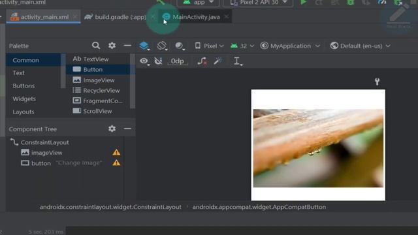Image resolution: width=418 pixels, height=235 pixels.
Task: Click button warning triangle
Action: click(x=116, y=163)
